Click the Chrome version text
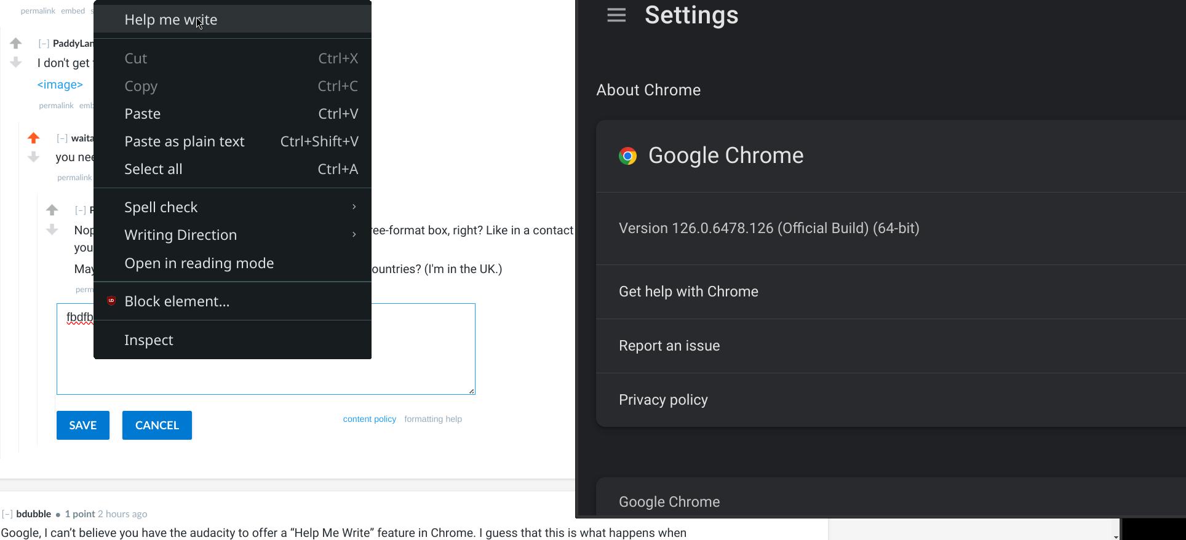Viewport: 1186px width, 540px height. pyautogui.click(x=769, y=228)
